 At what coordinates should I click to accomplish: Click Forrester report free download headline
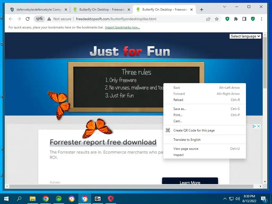click(103, 142)
